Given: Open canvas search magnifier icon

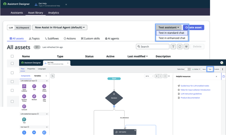Looking at the screenshot, I should point(53,76).
